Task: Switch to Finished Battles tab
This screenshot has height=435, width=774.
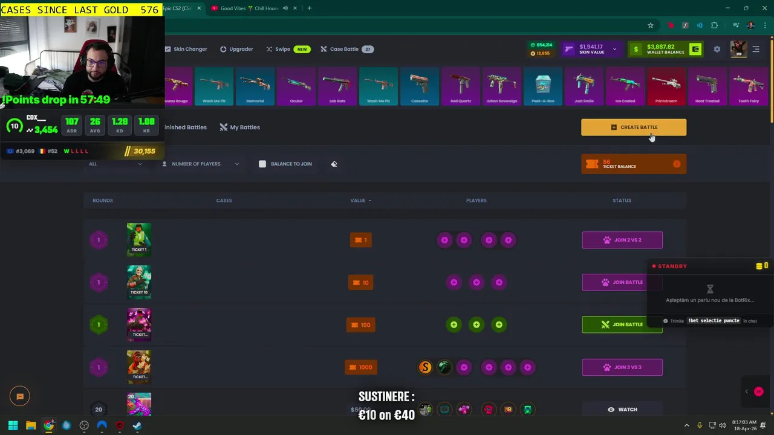Action: pos(185,127)
